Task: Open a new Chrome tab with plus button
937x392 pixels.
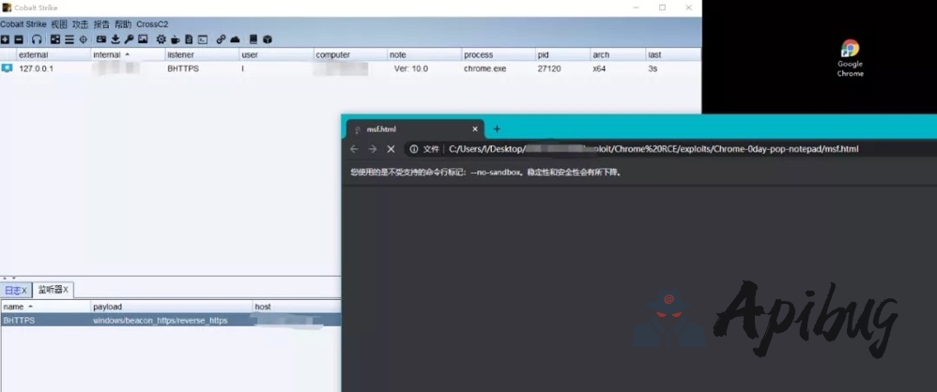Action: click(x=497, y=129)
